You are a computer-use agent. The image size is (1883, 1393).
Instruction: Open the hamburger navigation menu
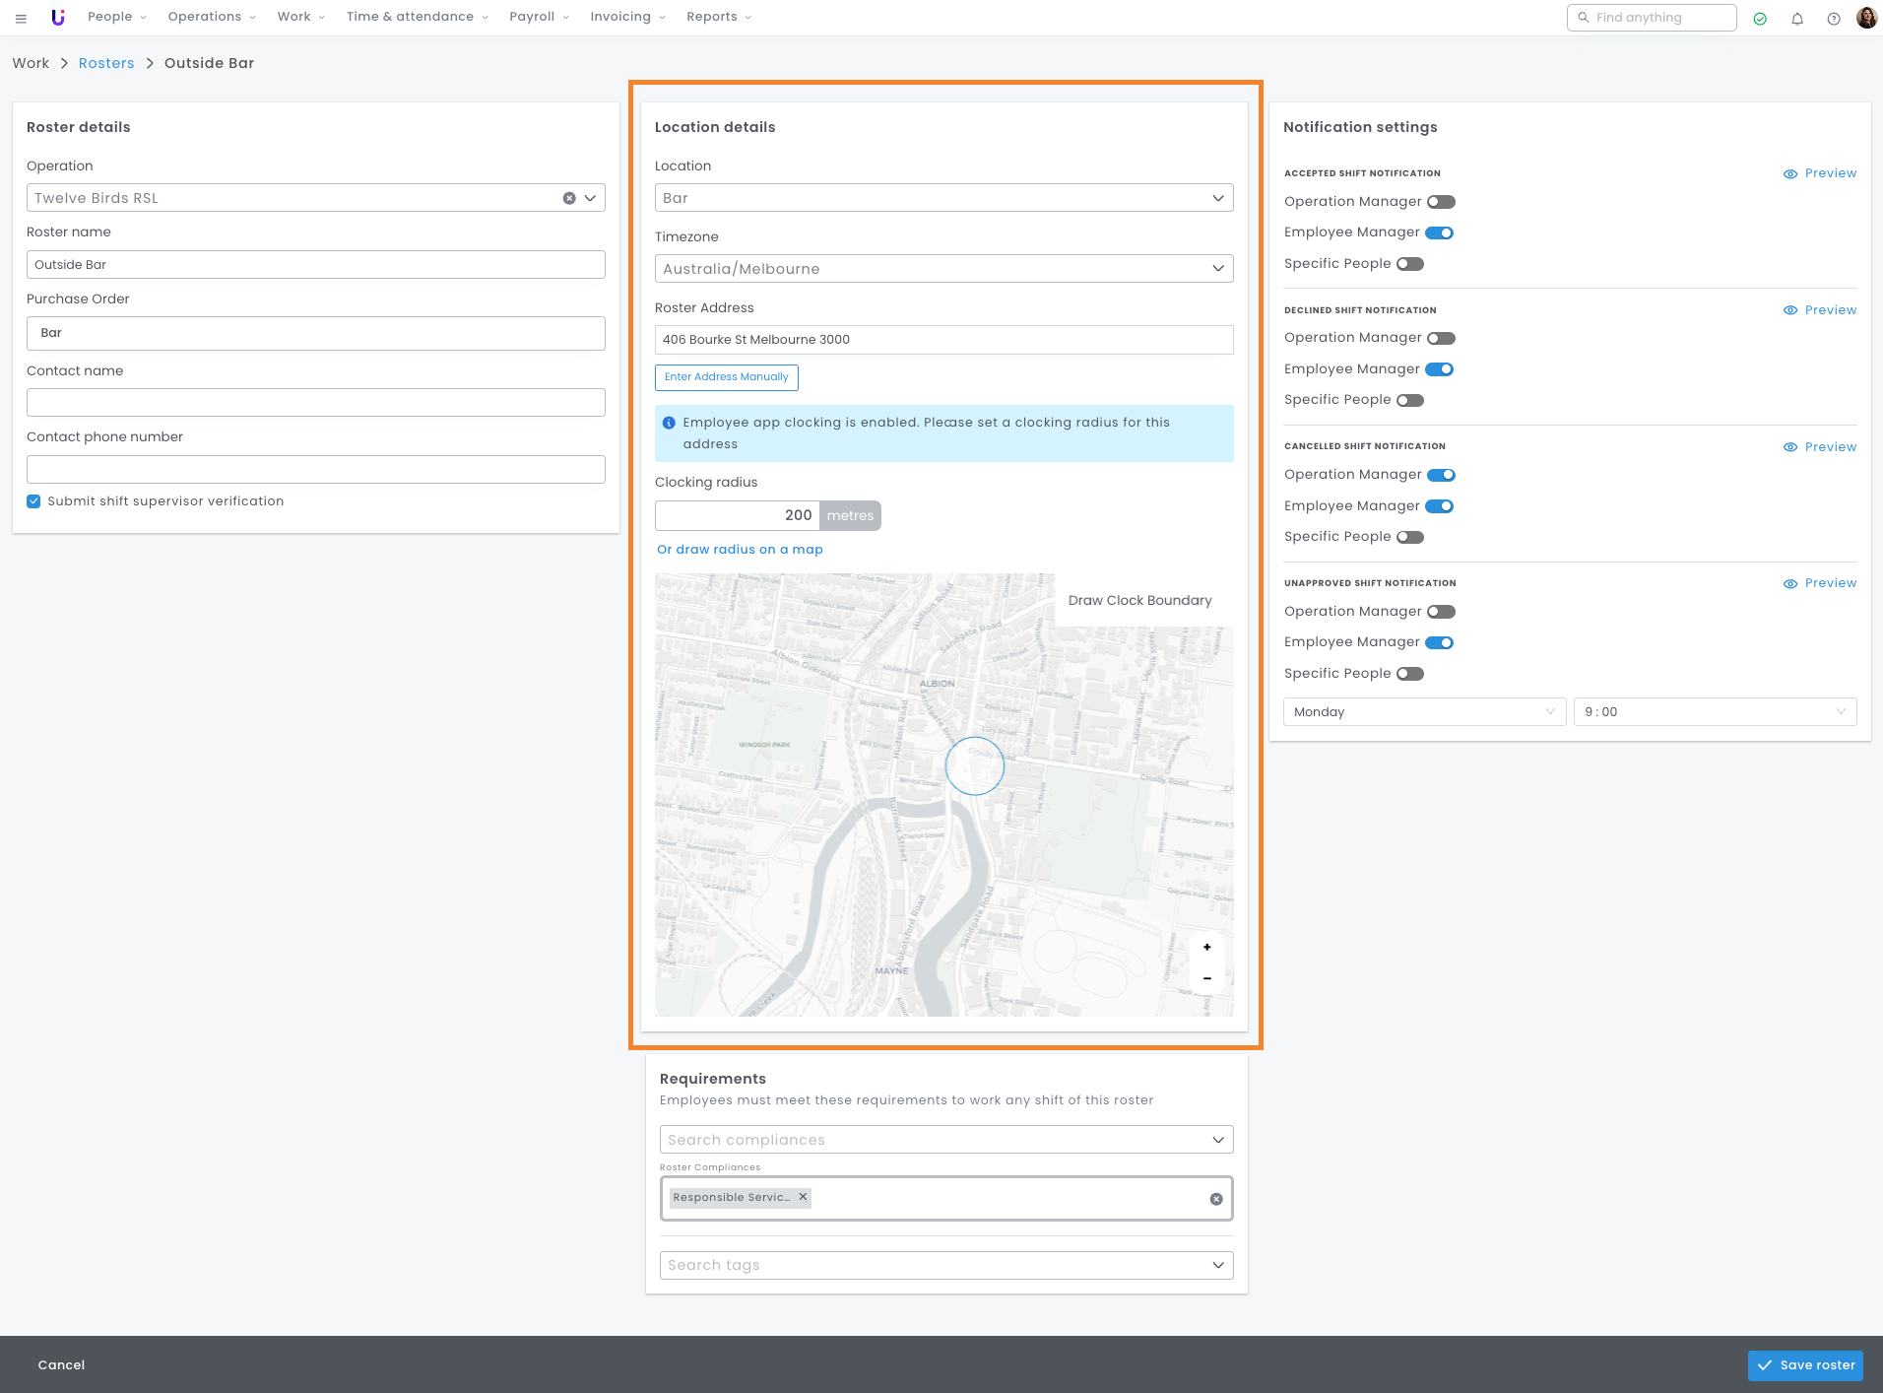21,18
